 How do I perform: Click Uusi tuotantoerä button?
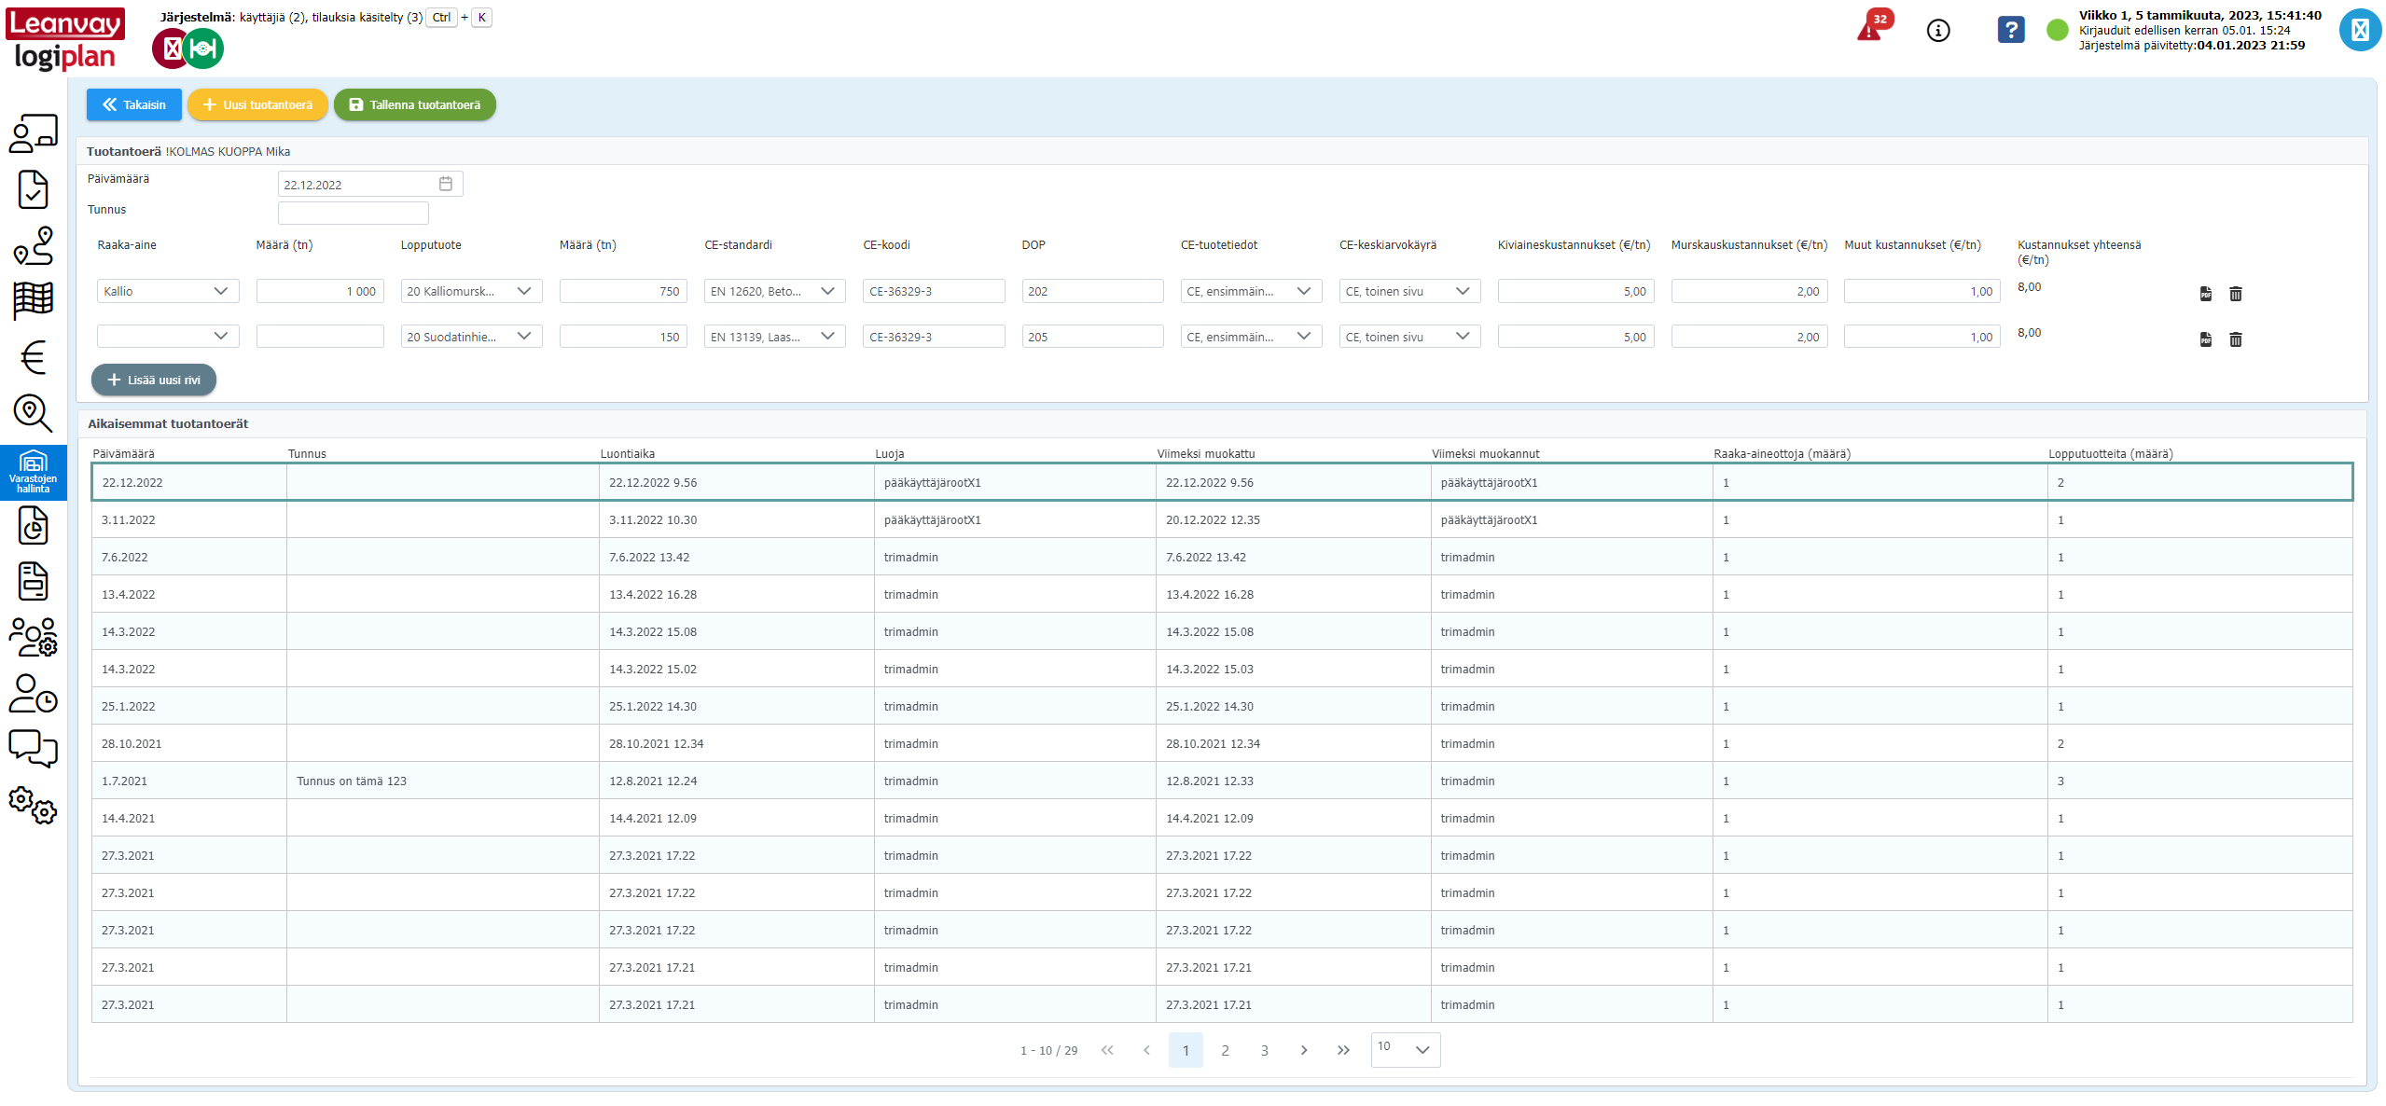click(257, 104)
